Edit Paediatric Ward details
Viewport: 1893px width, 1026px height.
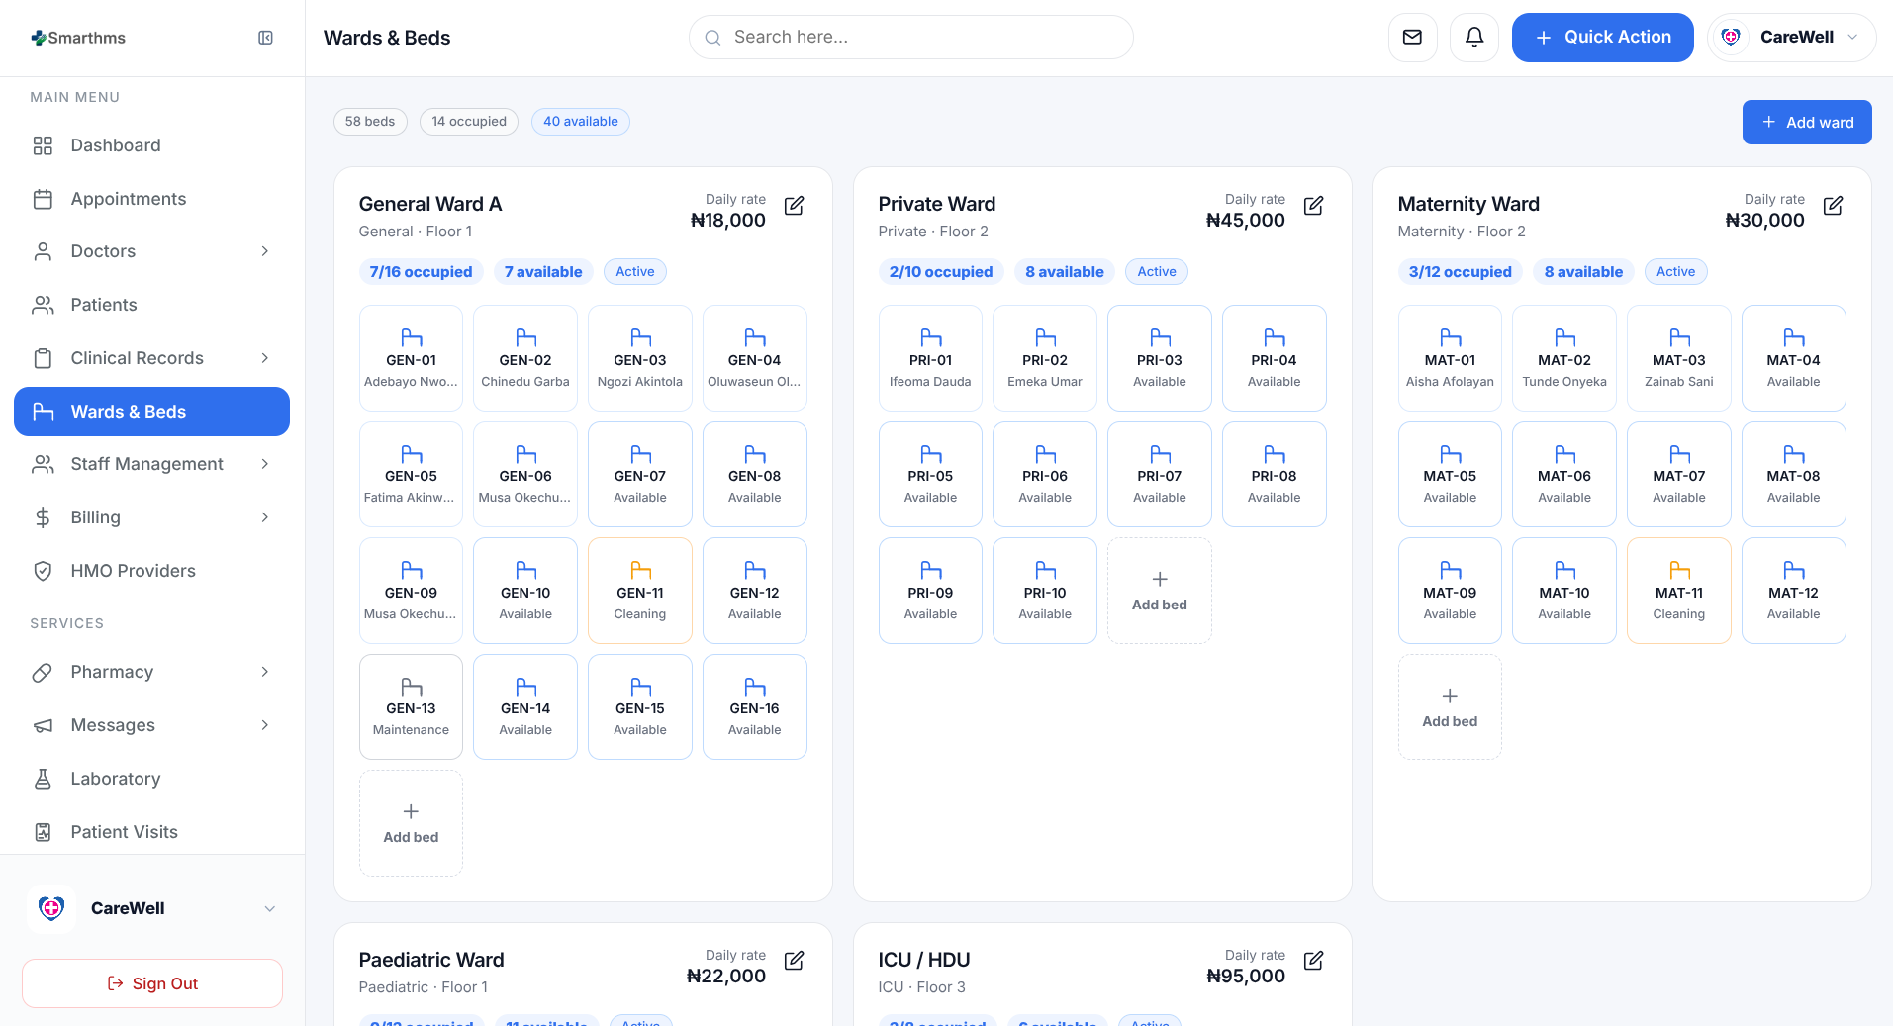(x=794, y=961)
